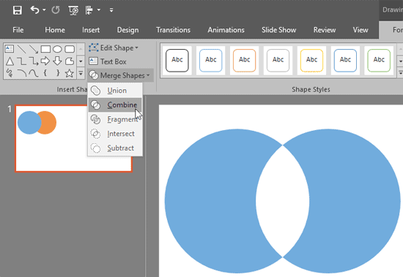Viewport: 403px width, 277px height.
Task: Apply the orange outline Abc shape style
Action: pos(245,61)
